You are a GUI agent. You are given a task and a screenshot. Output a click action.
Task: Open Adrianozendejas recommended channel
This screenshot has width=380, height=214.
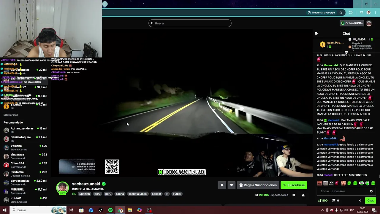[x=25, y=130]
